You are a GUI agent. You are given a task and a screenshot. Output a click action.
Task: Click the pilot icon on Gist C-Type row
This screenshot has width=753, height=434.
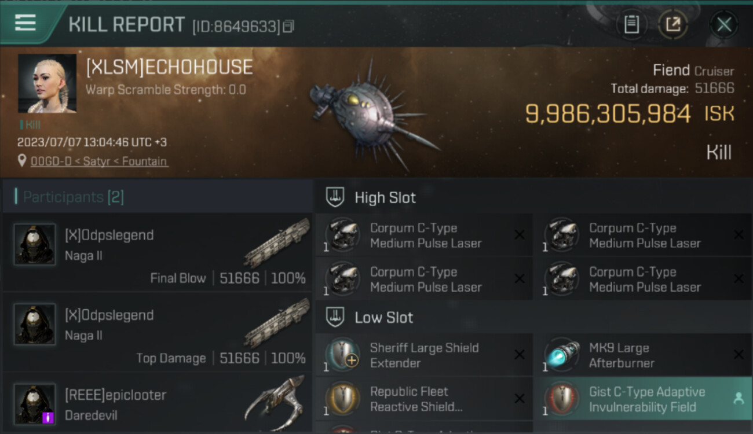739,398
